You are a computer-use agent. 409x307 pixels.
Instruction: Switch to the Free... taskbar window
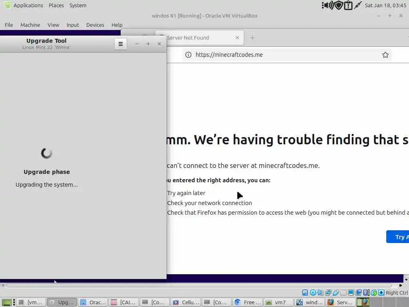(247, 302)
